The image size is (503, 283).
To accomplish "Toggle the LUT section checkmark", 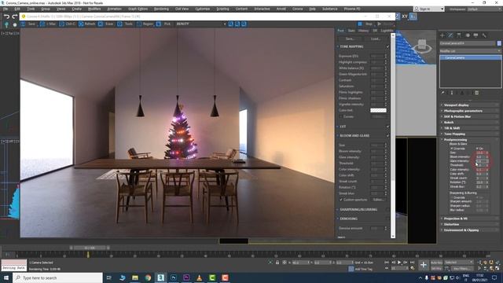I will [387, 127].
